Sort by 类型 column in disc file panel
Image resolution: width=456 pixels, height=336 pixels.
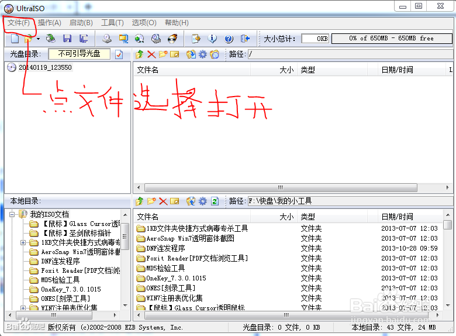333,70
